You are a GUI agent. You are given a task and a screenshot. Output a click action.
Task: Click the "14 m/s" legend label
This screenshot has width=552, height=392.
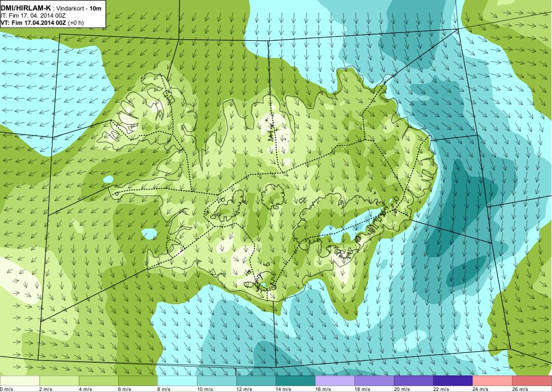(284, 389)
